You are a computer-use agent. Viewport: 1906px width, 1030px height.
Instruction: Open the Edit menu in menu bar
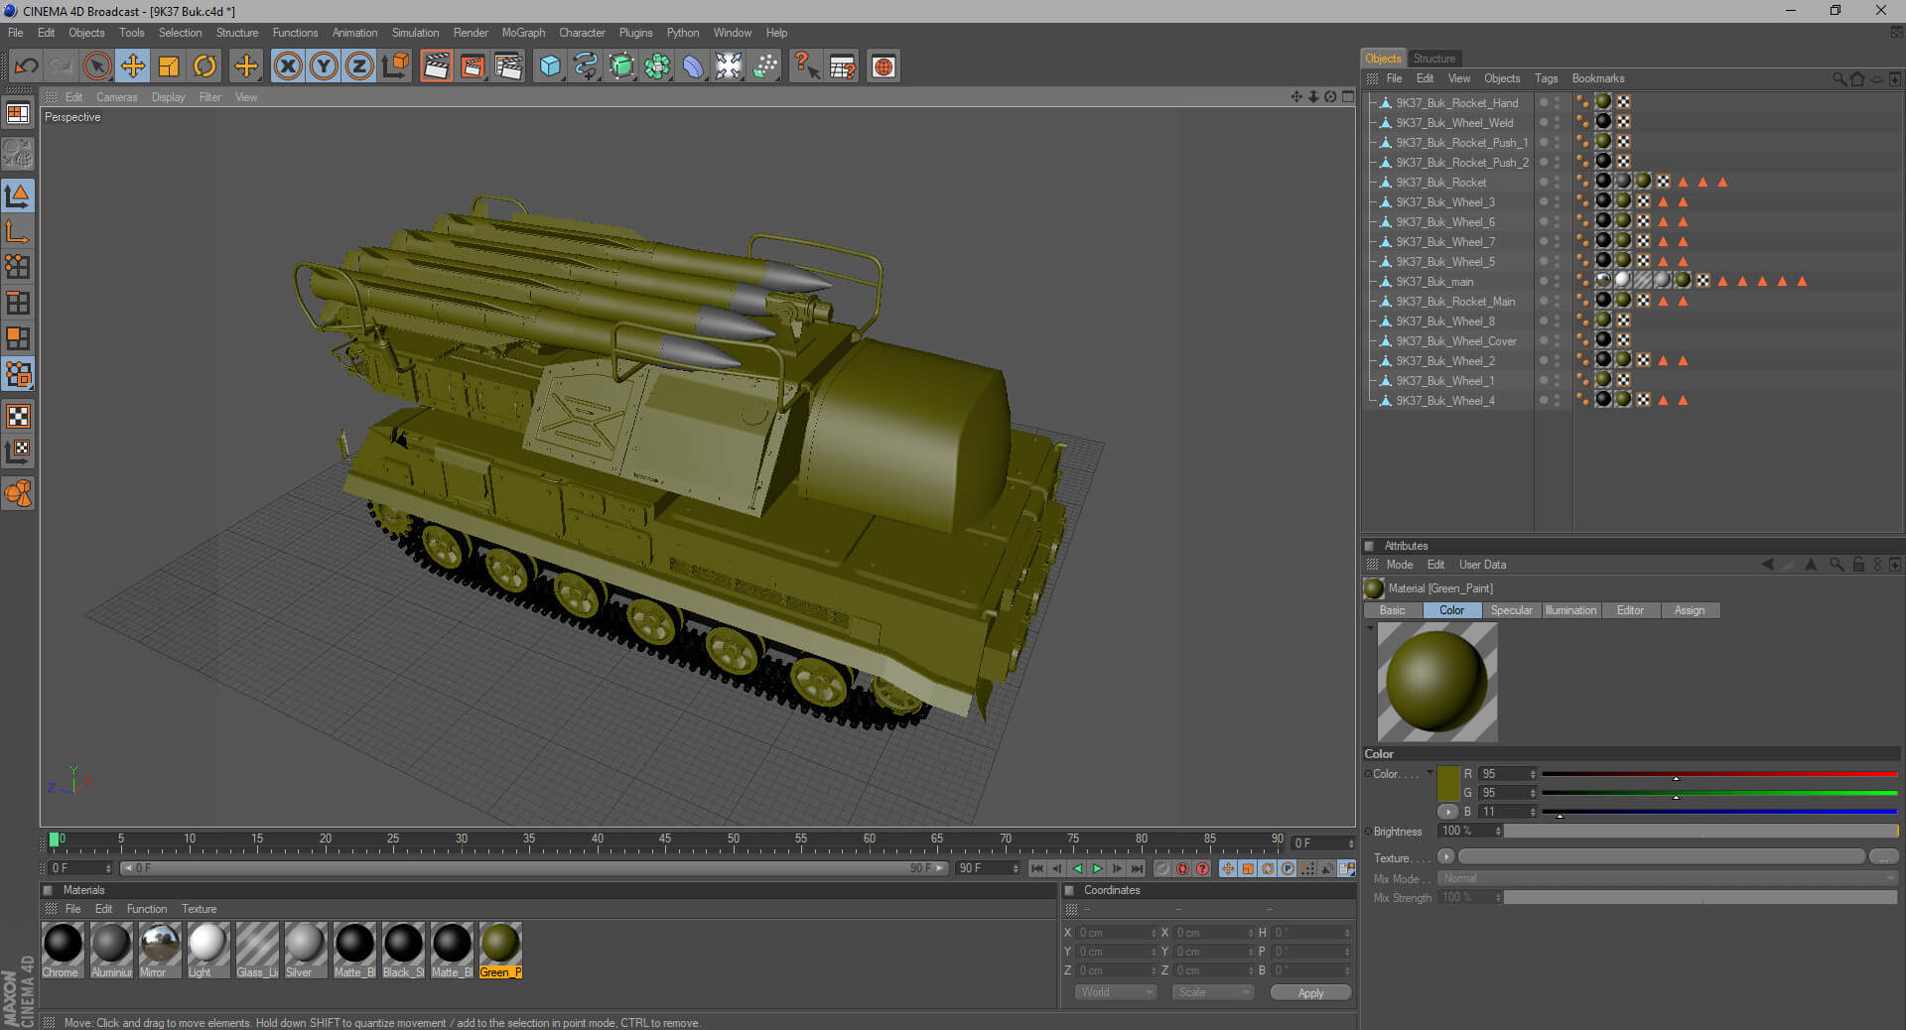click(x=46, y=33)
